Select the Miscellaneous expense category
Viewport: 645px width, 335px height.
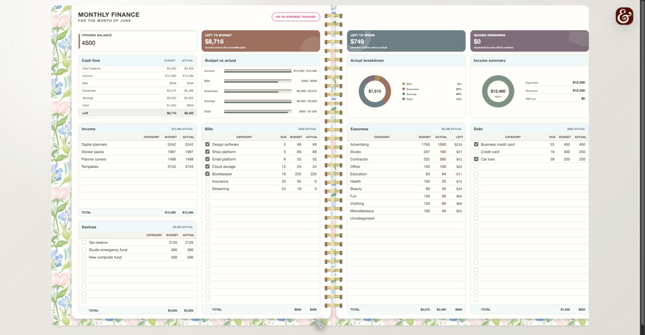[362, 211]
